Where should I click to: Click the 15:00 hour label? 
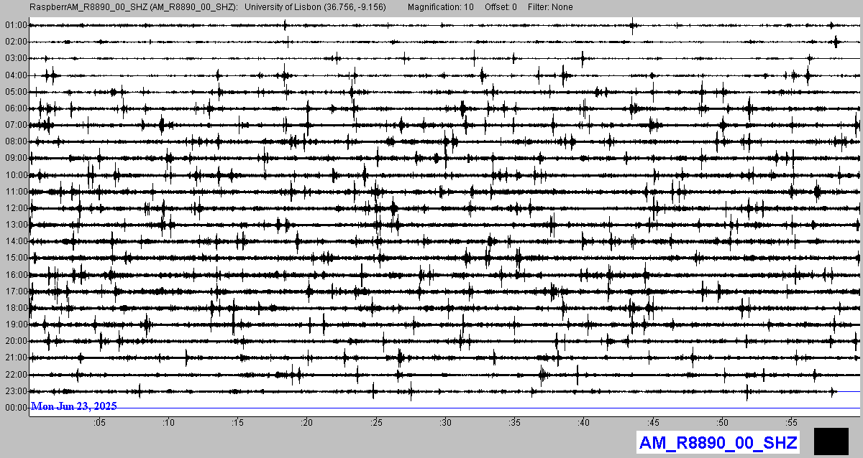coord(16,258)
